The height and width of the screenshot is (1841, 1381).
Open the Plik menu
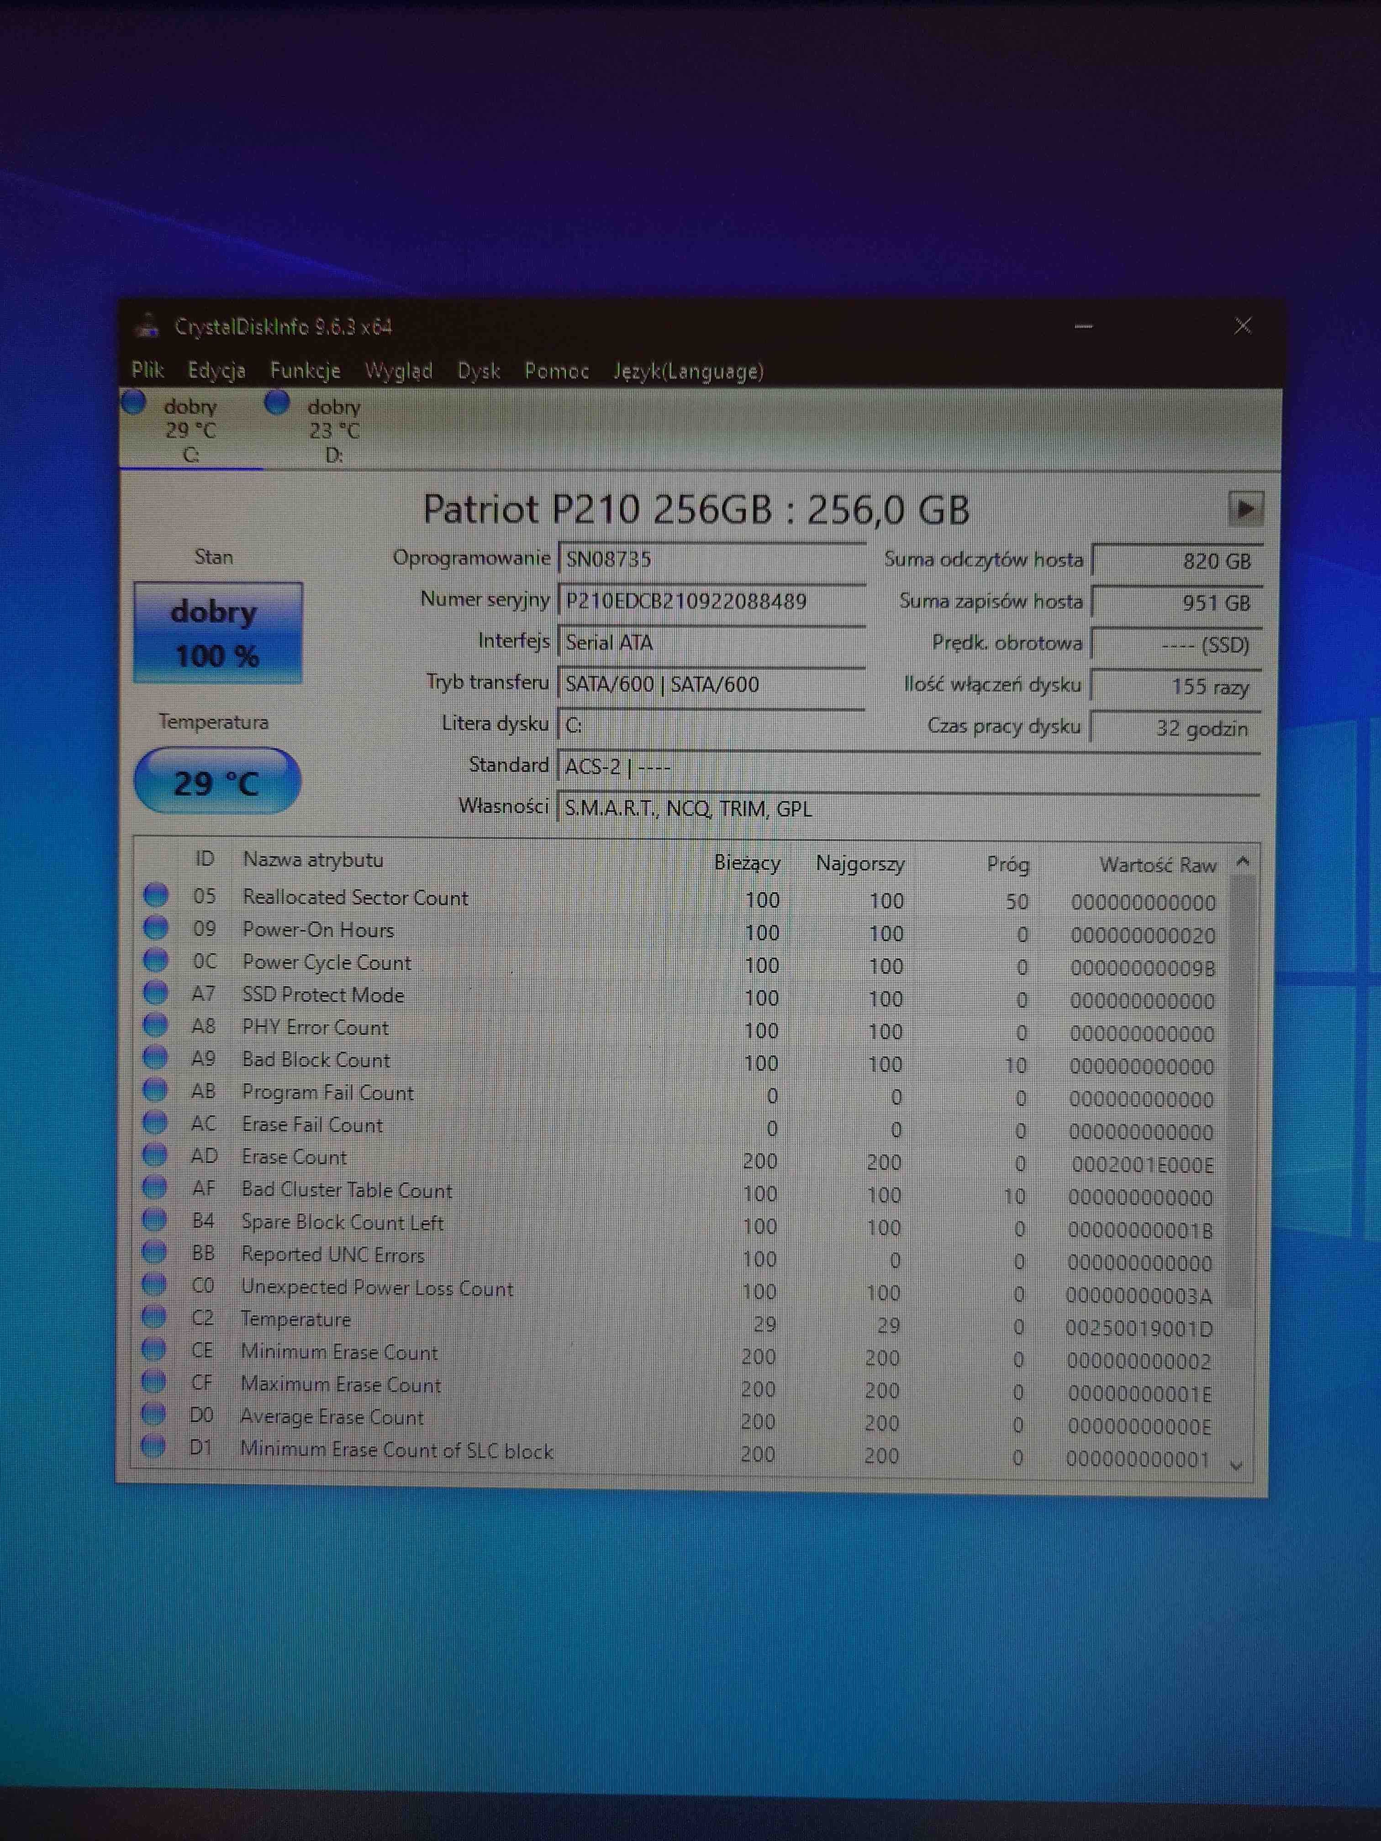148,369
